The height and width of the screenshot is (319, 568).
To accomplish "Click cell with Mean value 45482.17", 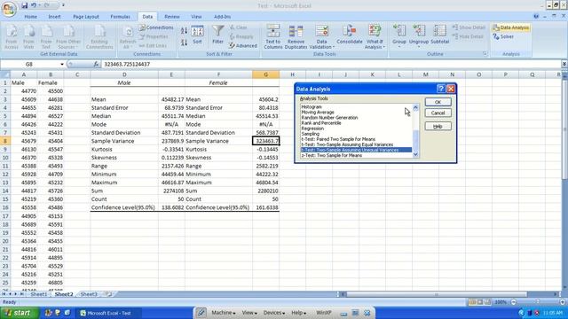I will (x=171, y=99).
